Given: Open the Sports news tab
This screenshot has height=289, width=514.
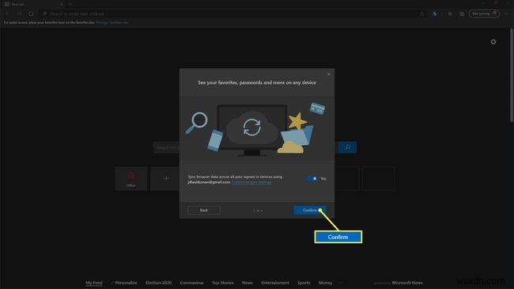Looking at the screenshot, I should point(304,283).
